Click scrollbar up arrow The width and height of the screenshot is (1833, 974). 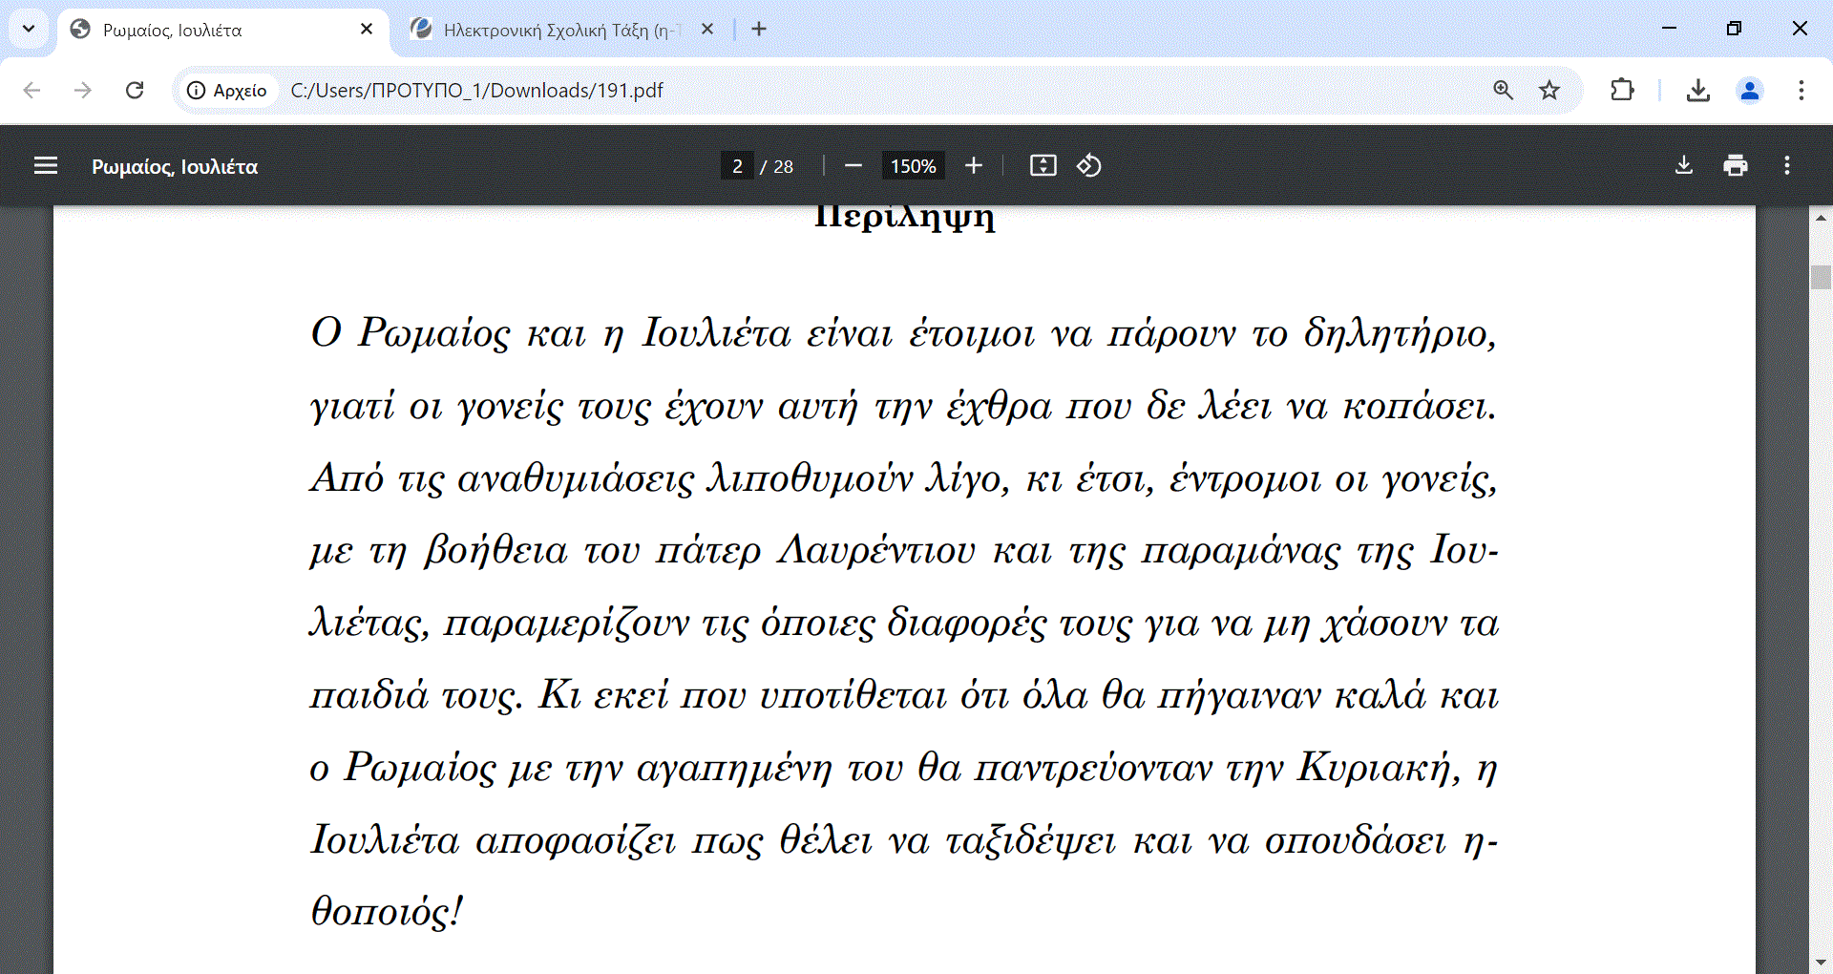[x=1821, y=218]
